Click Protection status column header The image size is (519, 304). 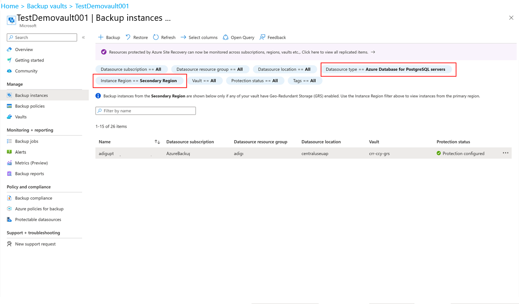[x=453, y=142]
